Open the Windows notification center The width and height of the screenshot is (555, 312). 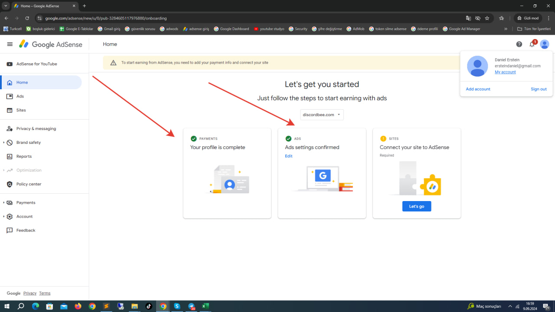(x=547, y=306)
